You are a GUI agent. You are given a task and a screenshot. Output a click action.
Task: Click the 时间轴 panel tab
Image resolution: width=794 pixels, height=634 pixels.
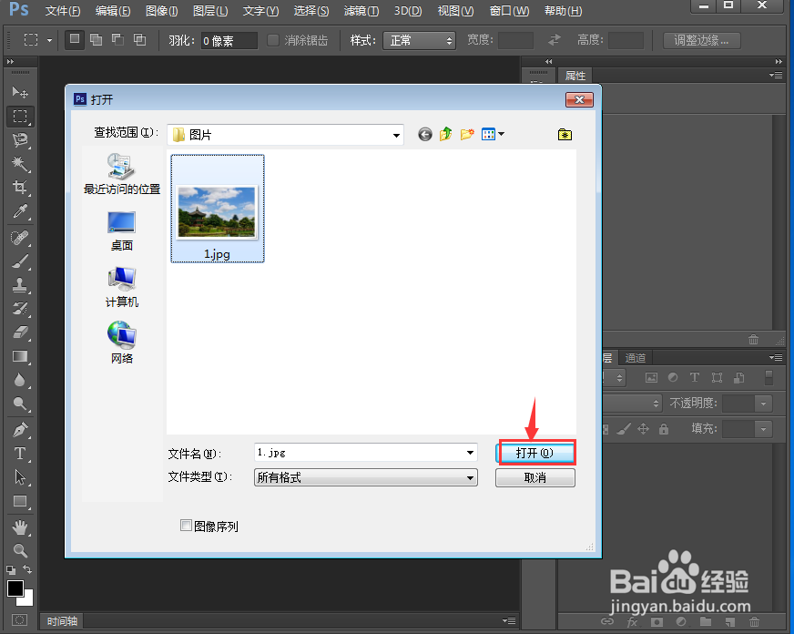click(62, 621)
